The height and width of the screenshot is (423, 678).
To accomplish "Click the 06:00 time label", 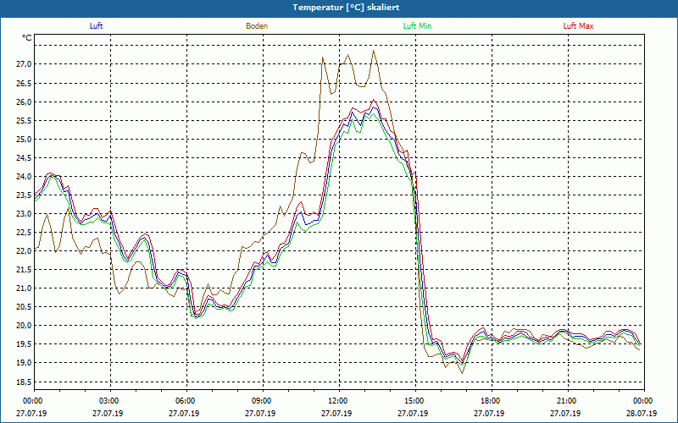I will tap(186, 401).
